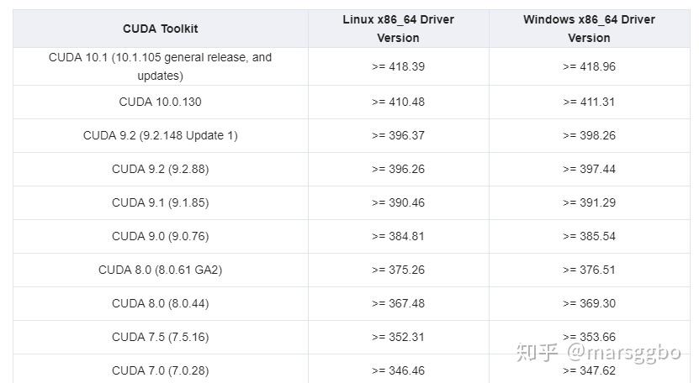Image resolution: width=699 pixels, height=383 pixels.
Task: Click the Linux driver value >= 418.39
Action: [x=398, y=66]
